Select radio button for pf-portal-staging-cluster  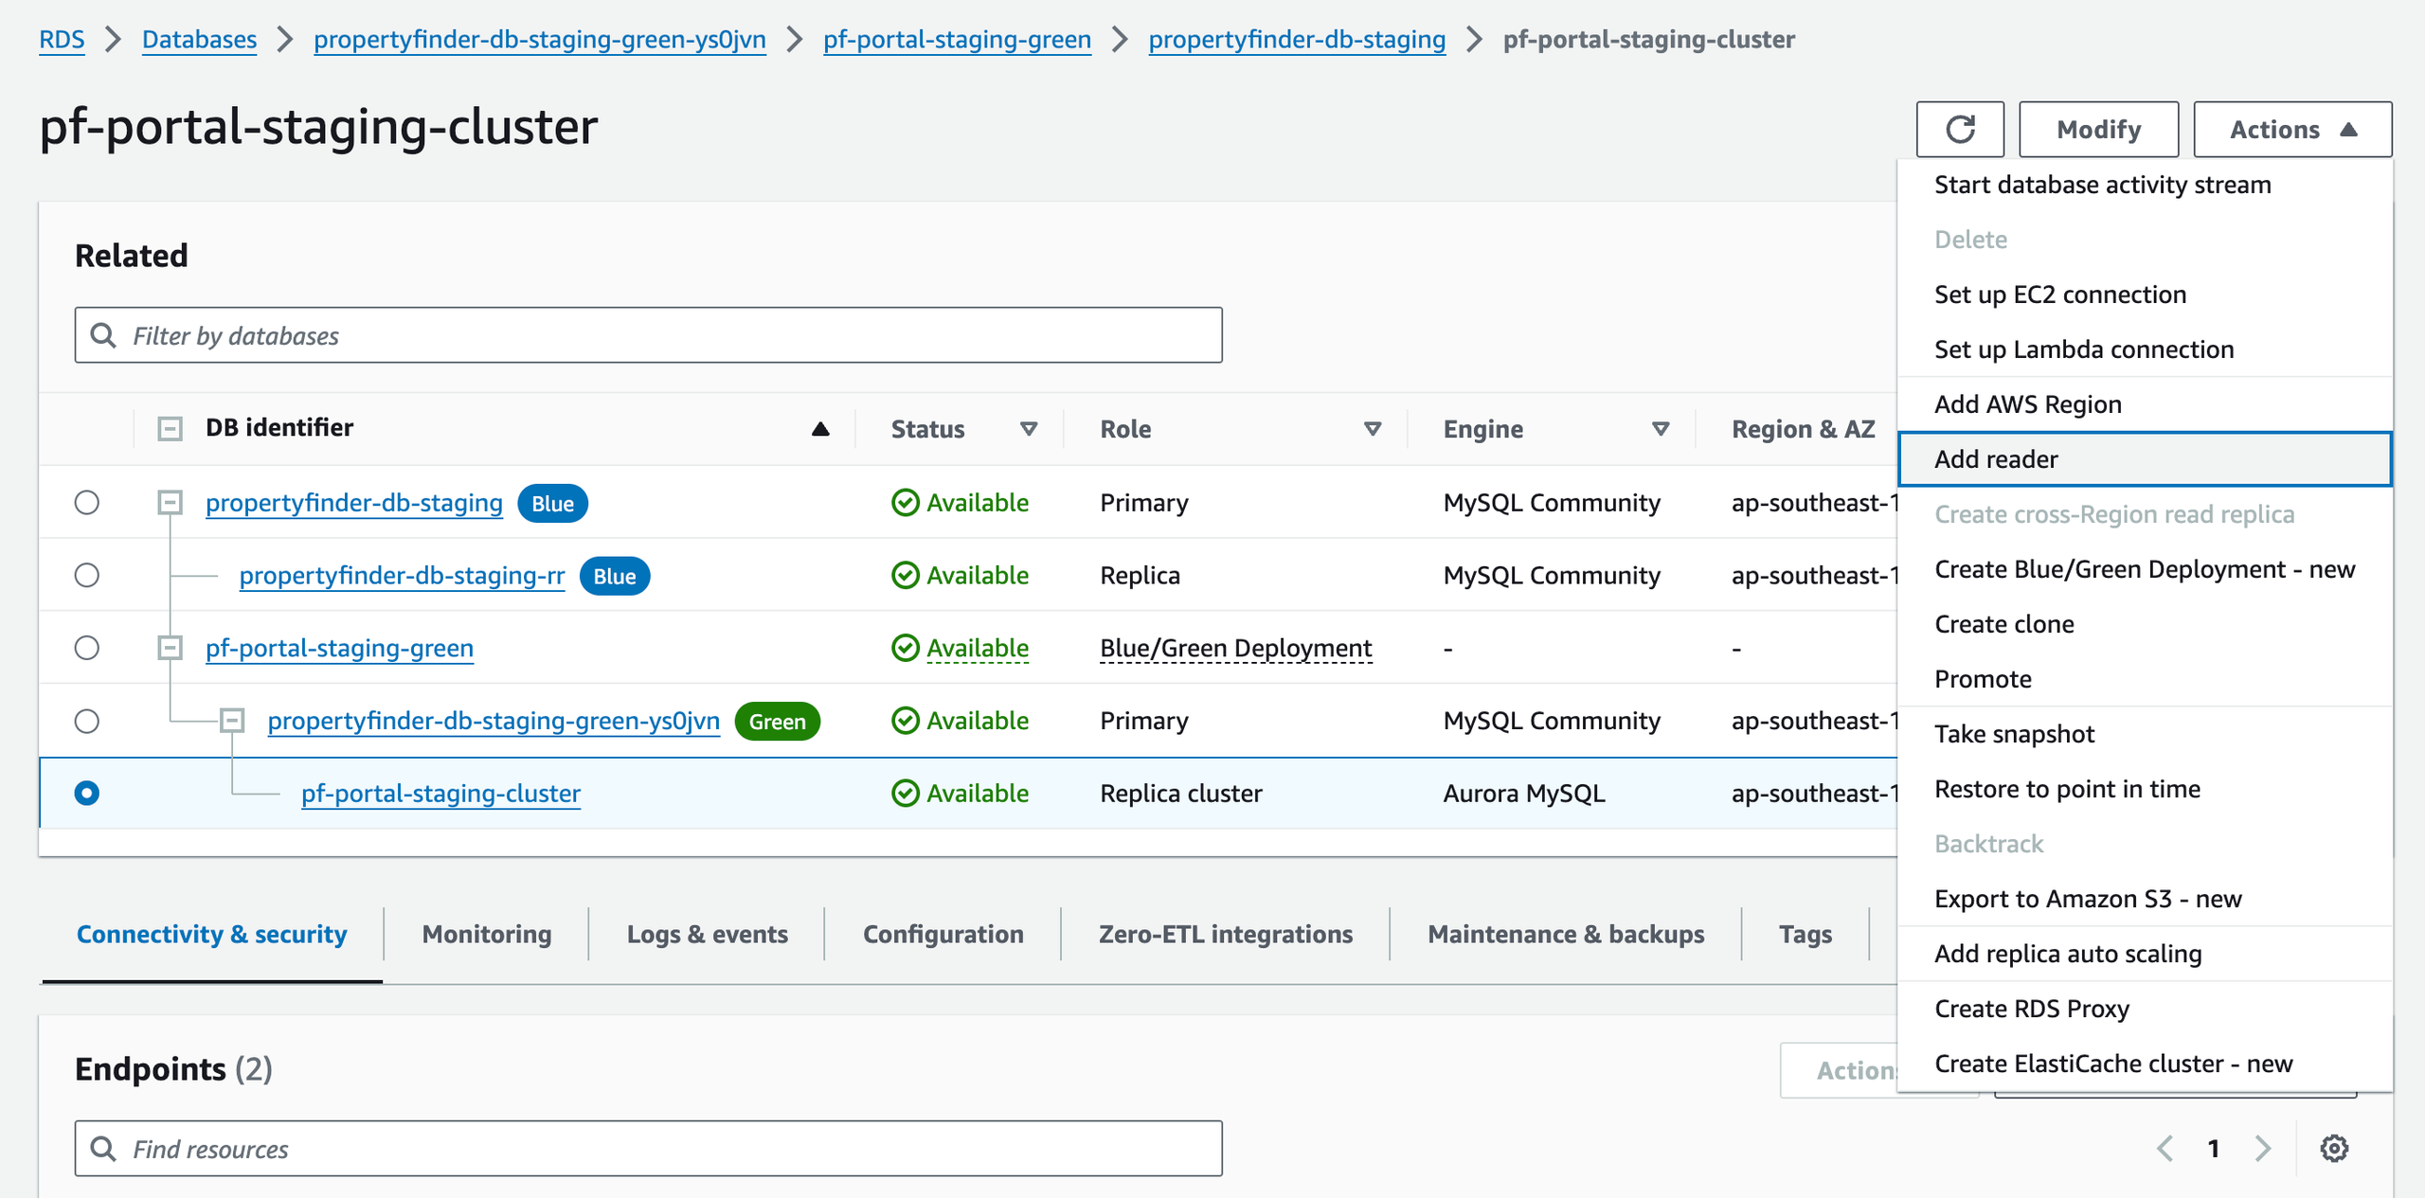[87, 793]
